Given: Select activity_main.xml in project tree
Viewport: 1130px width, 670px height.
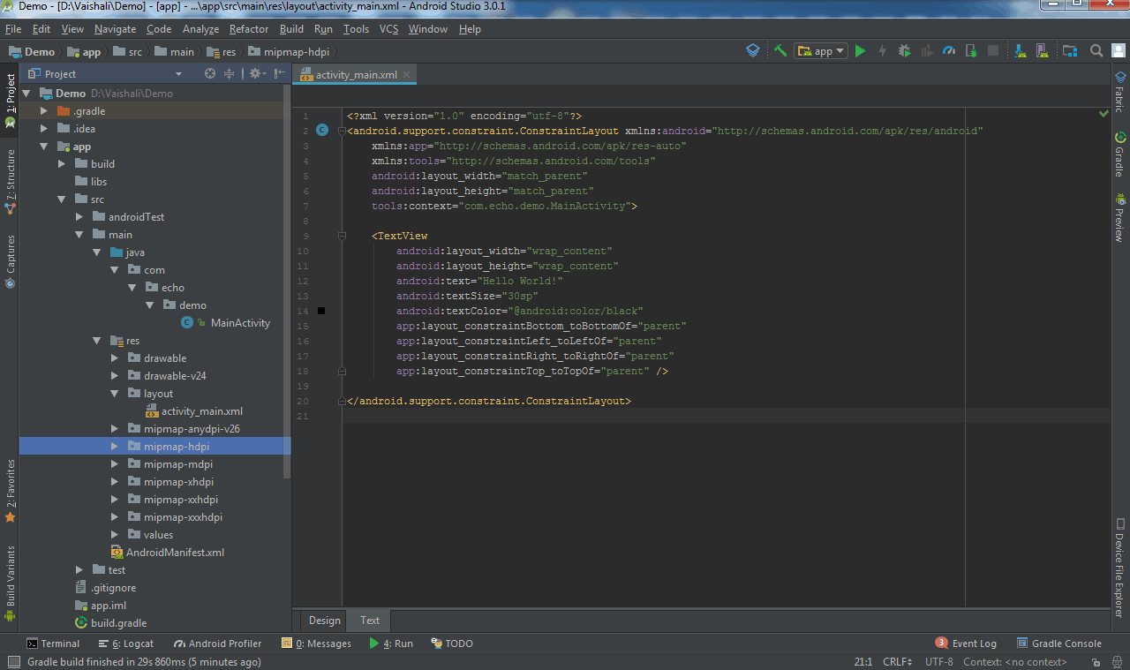Looking at the screenshot, I should tap(200, 411).
